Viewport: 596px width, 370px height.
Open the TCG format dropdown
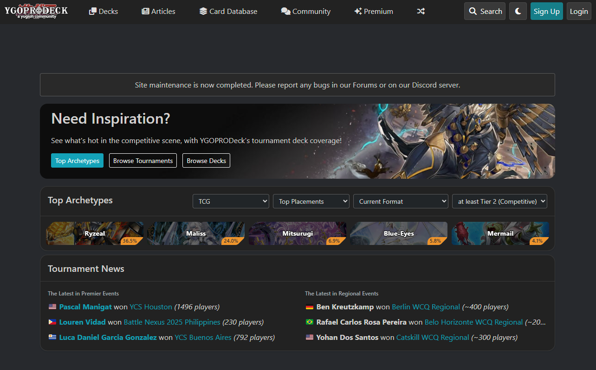click(231, 201)
